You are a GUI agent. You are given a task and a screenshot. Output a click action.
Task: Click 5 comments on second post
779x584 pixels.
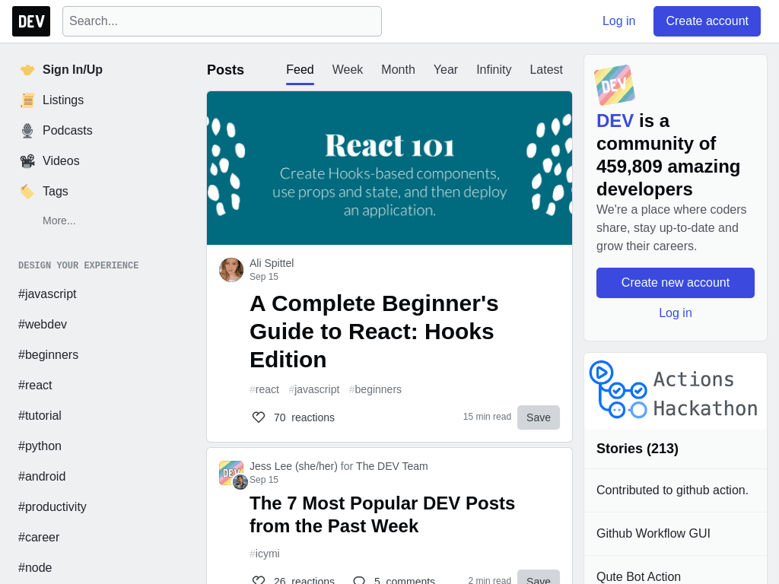(x=405, y=580)
